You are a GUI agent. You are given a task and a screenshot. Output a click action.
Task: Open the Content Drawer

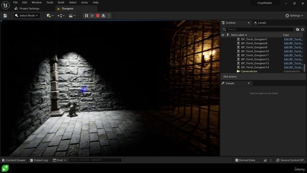pyautogui.click(x=14, y=160)
